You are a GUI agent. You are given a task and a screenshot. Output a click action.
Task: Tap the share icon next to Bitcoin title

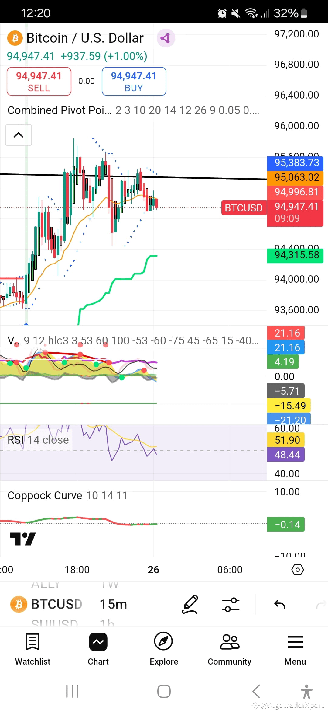[x=166, y=38]
